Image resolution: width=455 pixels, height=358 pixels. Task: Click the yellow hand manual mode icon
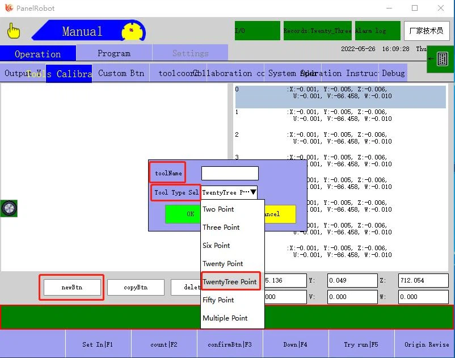[14, 32]
